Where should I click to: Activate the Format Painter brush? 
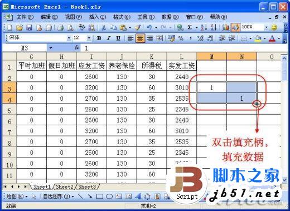(x=138, y=28)
